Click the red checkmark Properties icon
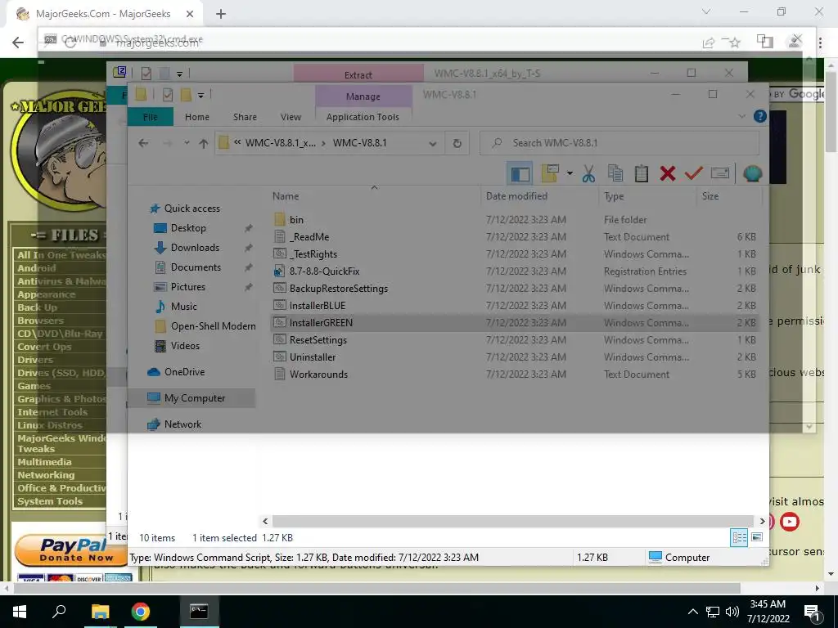838x628 pixels. (x=694, y=173)
